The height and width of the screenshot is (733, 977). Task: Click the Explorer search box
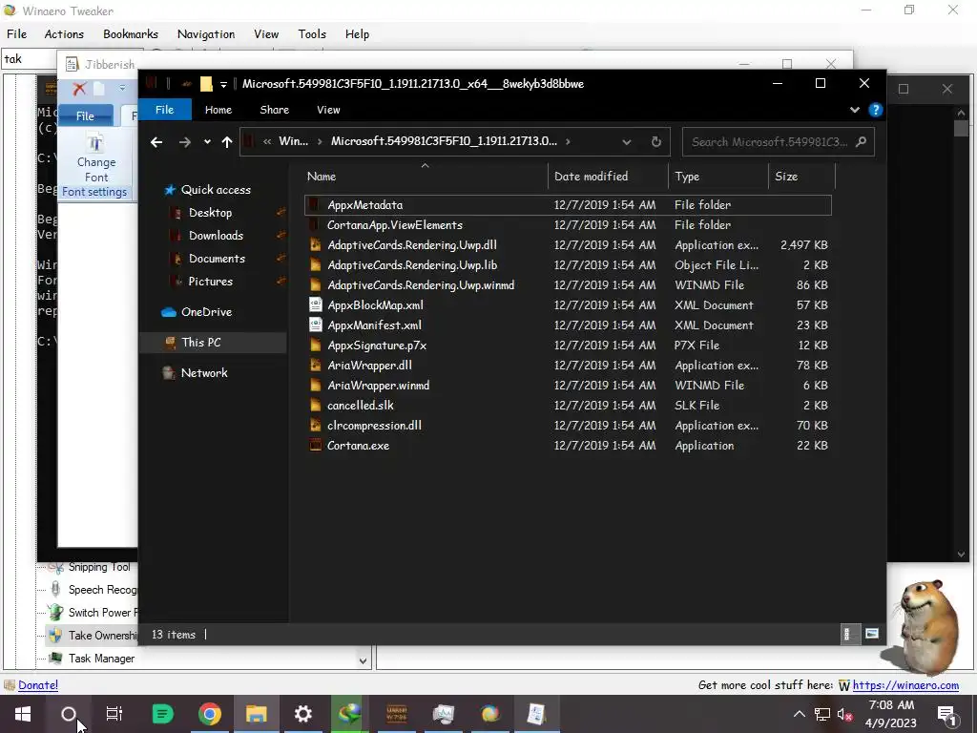(779, 142)
